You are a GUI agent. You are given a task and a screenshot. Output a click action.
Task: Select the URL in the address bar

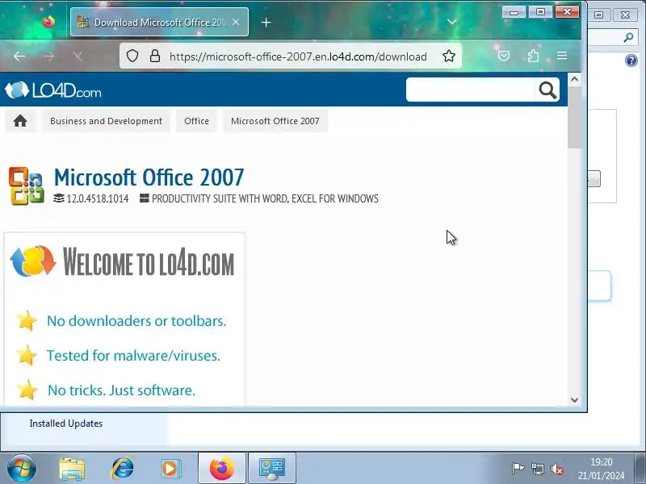[x=298, y=56]
